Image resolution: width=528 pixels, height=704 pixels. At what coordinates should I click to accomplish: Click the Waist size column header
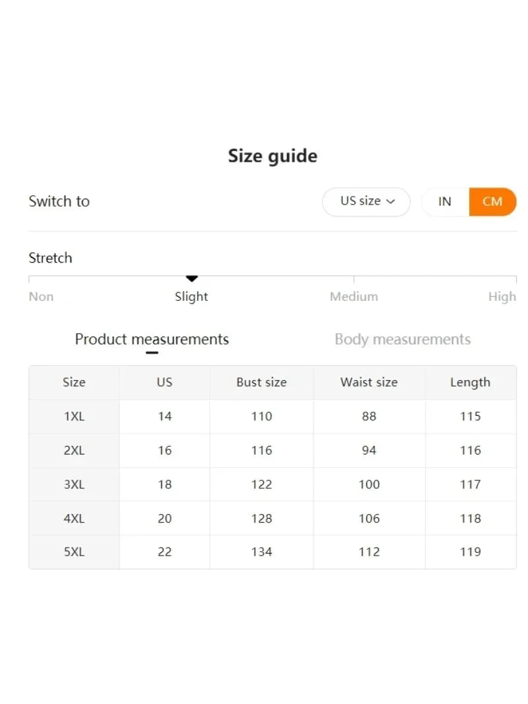tap(369, 382)
